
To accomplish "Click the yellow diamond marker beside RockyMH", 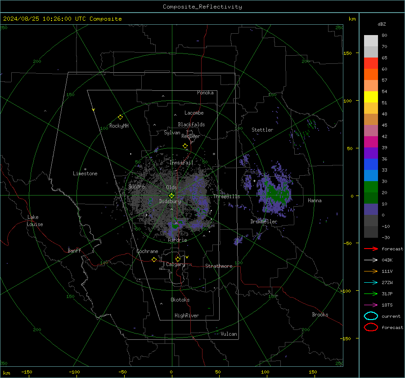I will pos(120,117).
